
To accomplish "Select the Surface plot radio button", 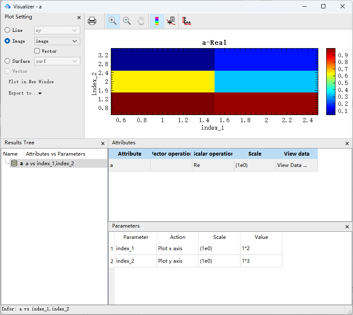I will (7, 61).
